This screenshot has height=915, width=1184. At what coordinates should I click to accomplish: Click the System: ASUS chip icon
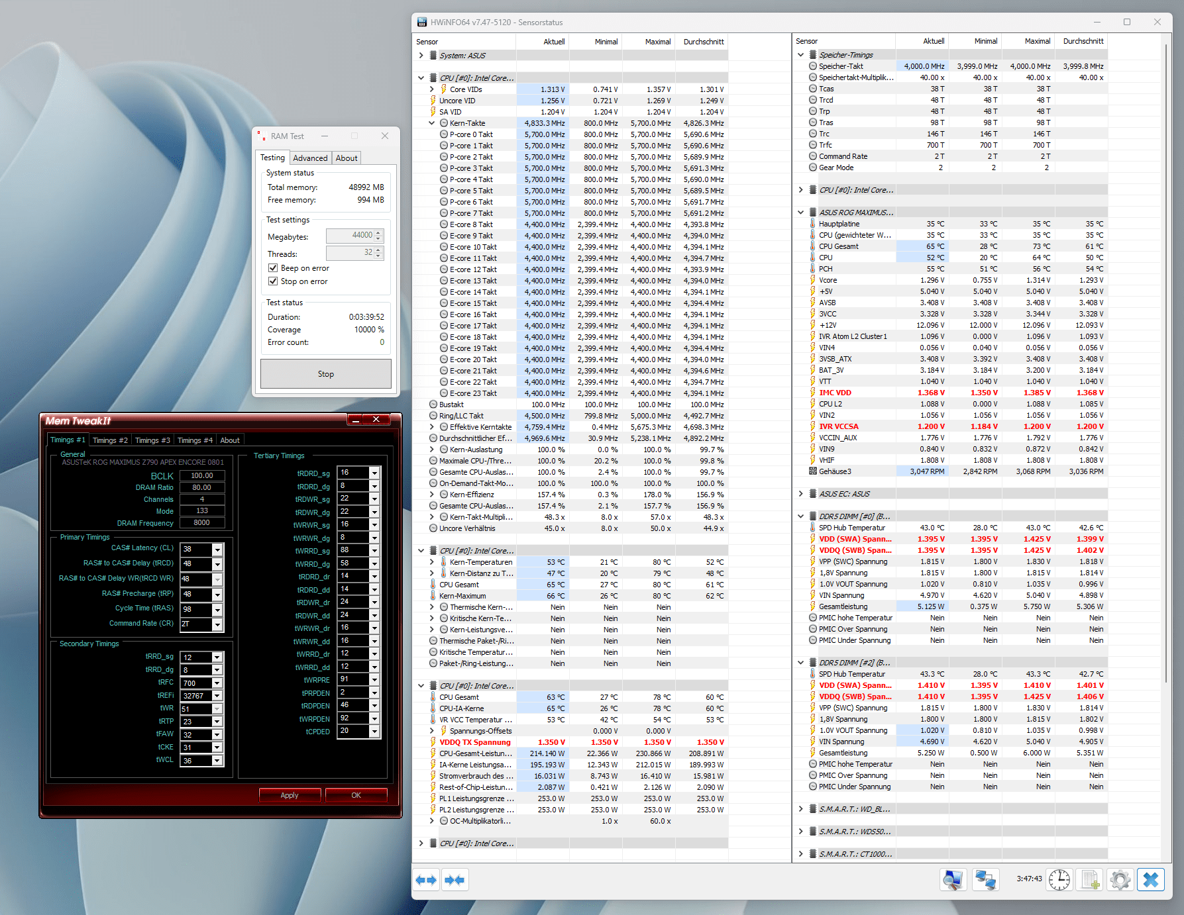tap(433, 56)
